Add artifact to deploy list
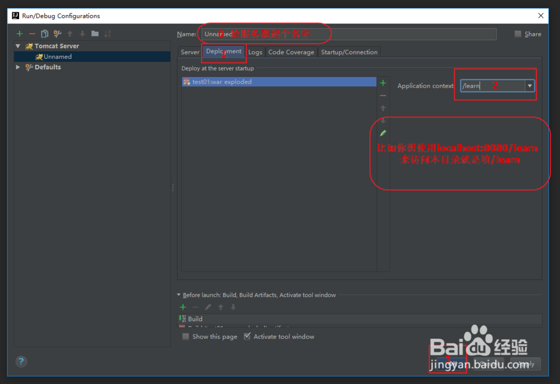The height and width of the screenshot is (384, 560). point(383,83)
